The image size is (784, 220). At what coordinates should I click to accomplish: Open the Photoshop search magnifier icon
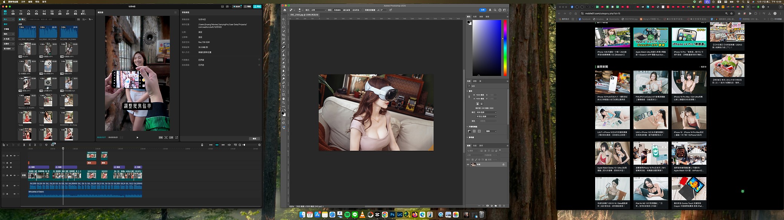pyautogui.click(x=495, y=10)
